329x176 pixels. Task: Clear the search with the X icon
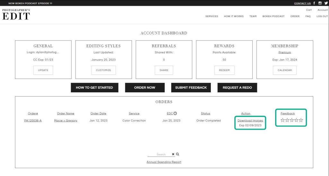click(x=173, y=154)
